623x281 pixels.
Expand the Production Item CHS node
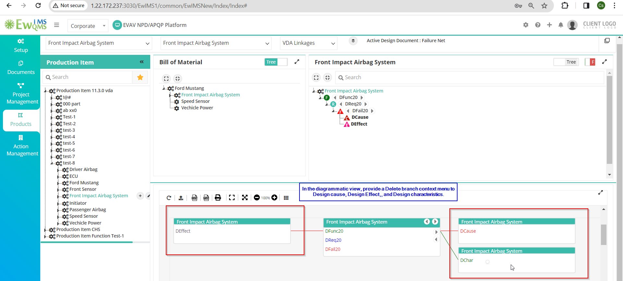[45, 230]
